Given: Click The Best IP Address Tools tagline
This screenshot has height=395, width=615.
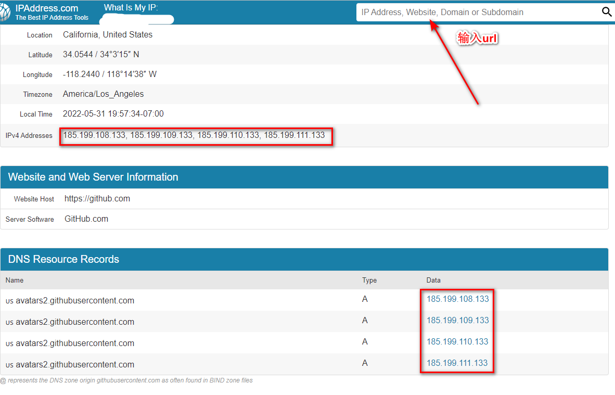Looking at the screenshot, I should 52,18.
